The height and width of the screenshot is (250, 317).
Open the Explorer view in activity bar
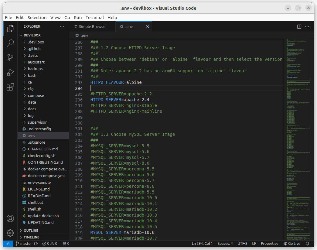[10, 29]
